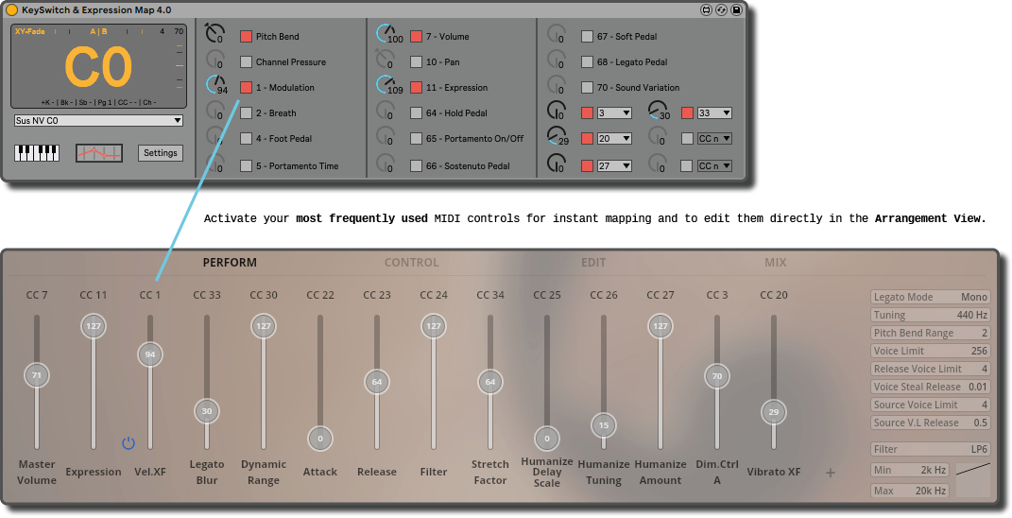Click the Portamento On/Off knob
This screenshot has height=518, width=1012.
coord(386,135)
